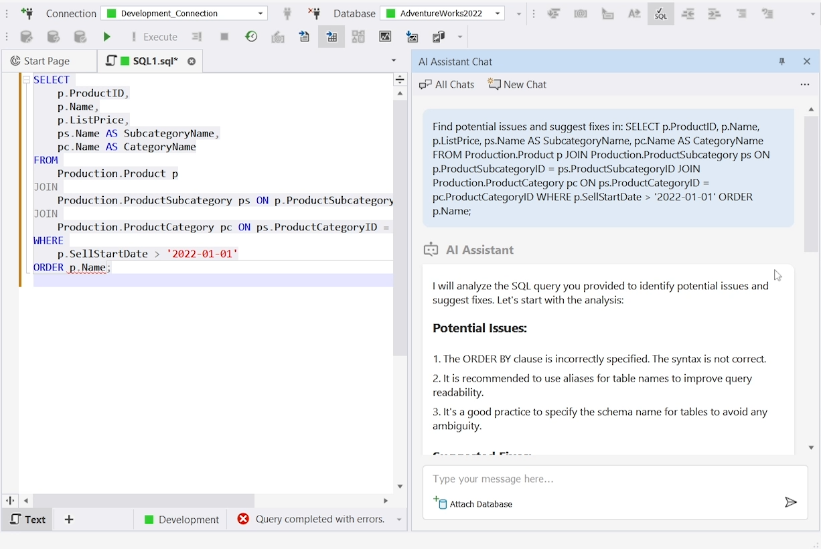Open dropdown arrow beside the chart database icon
Image resolution: width=821 pixels, height=549 pixels.
[x=459, y=37]
